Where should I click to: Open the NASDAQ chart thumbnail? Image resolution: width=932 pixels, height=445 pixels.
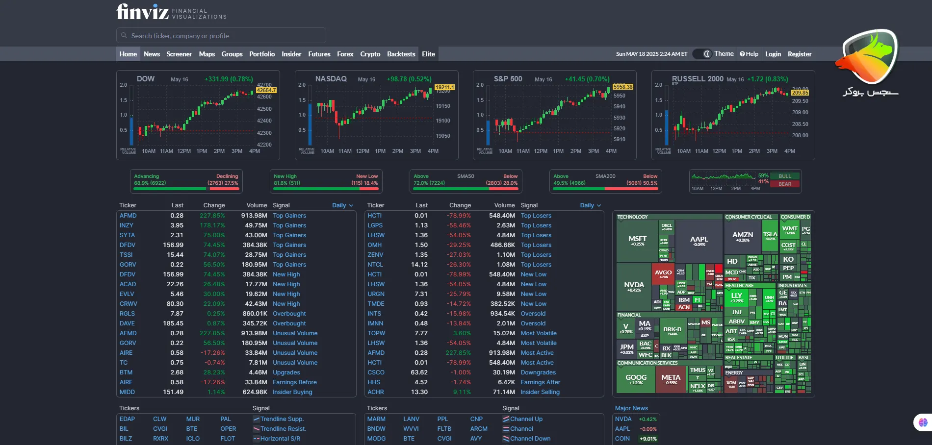(376, 115)
